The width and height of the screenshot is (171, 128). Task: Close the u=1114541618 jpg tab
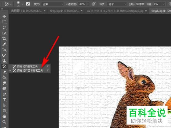tap(146, 11)
